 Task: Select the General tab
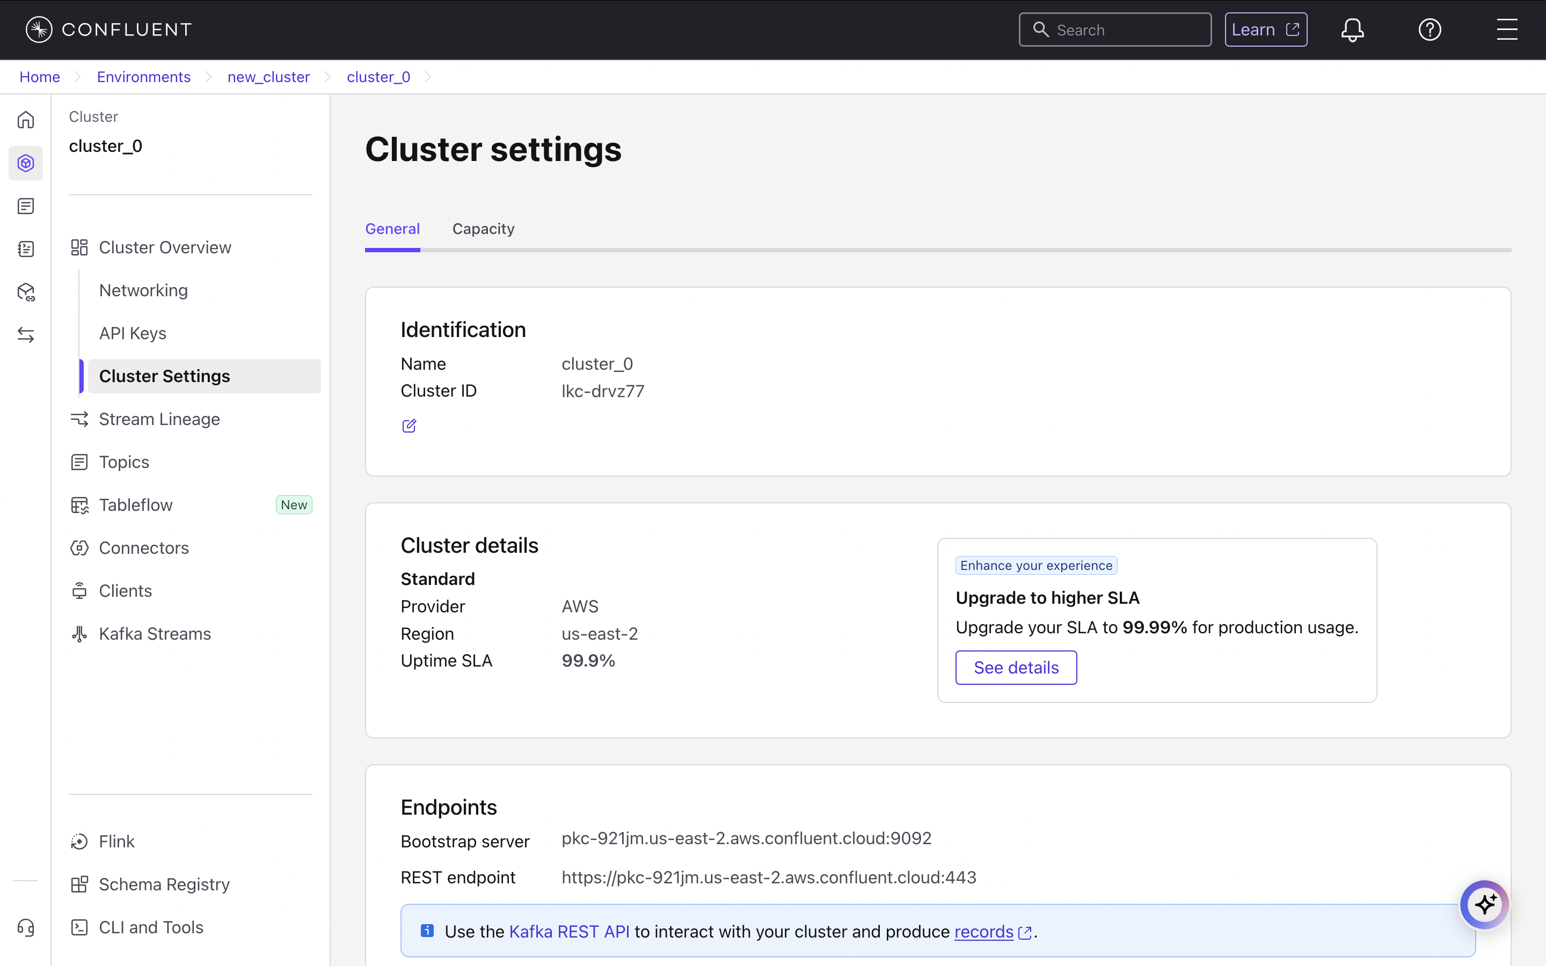point(392,229)
